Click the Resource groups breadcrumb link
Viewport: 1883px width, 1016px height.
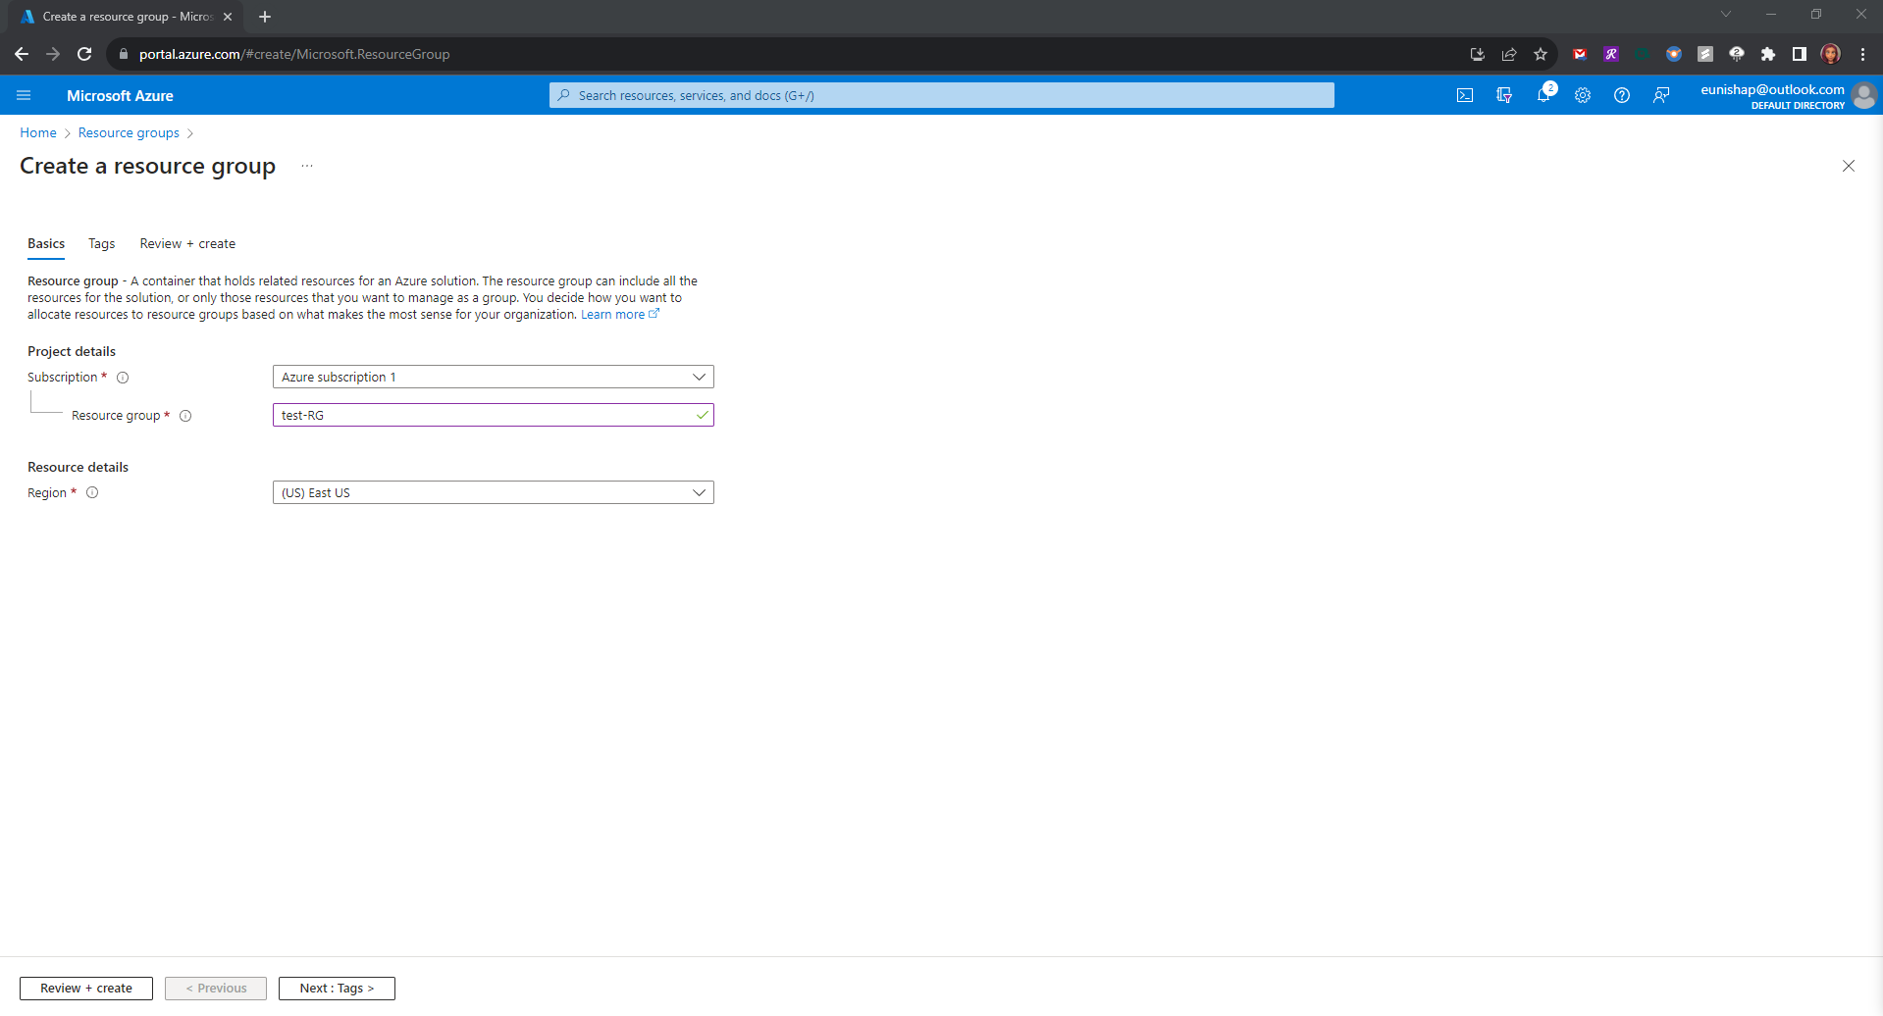pyautogui.click(x=129, y=132)
